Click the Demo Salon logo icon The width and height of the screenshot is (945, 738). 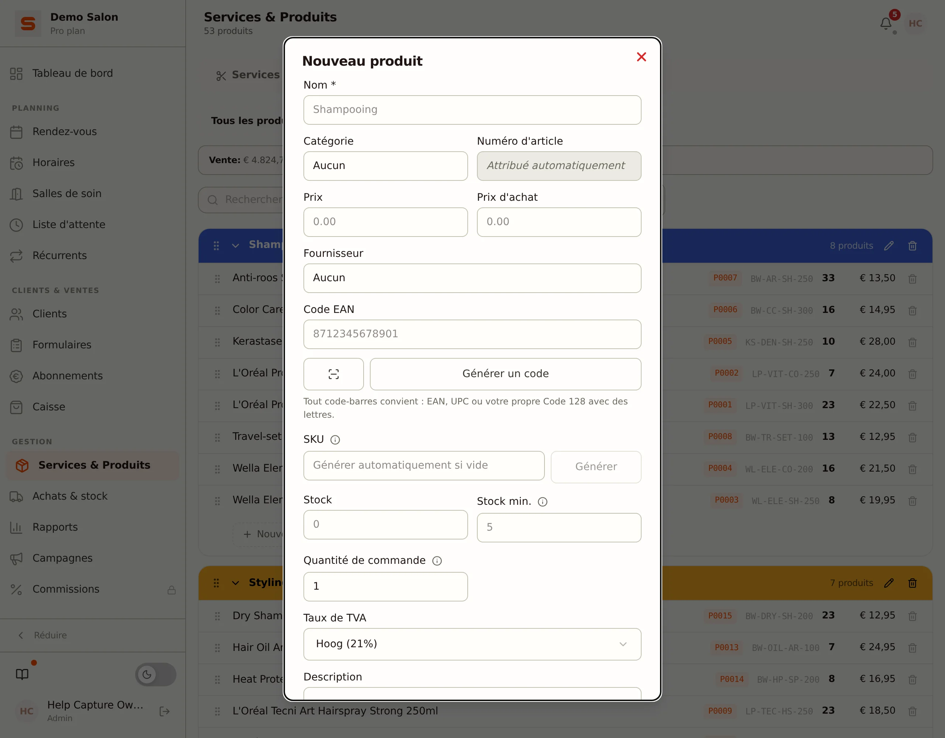click(x=28, y=23)
